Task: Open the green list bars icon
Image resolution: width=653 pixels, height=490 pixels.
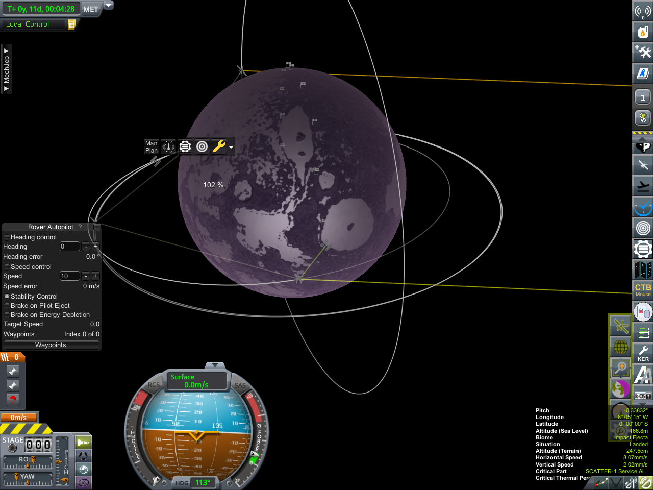Action: coord(643,333)
